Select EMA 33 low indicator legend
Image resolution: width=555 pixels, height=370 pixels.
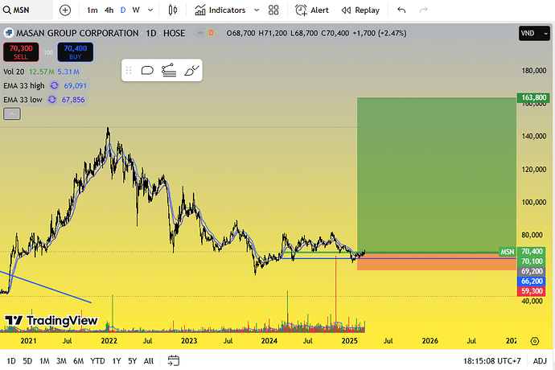coord(23,100)
